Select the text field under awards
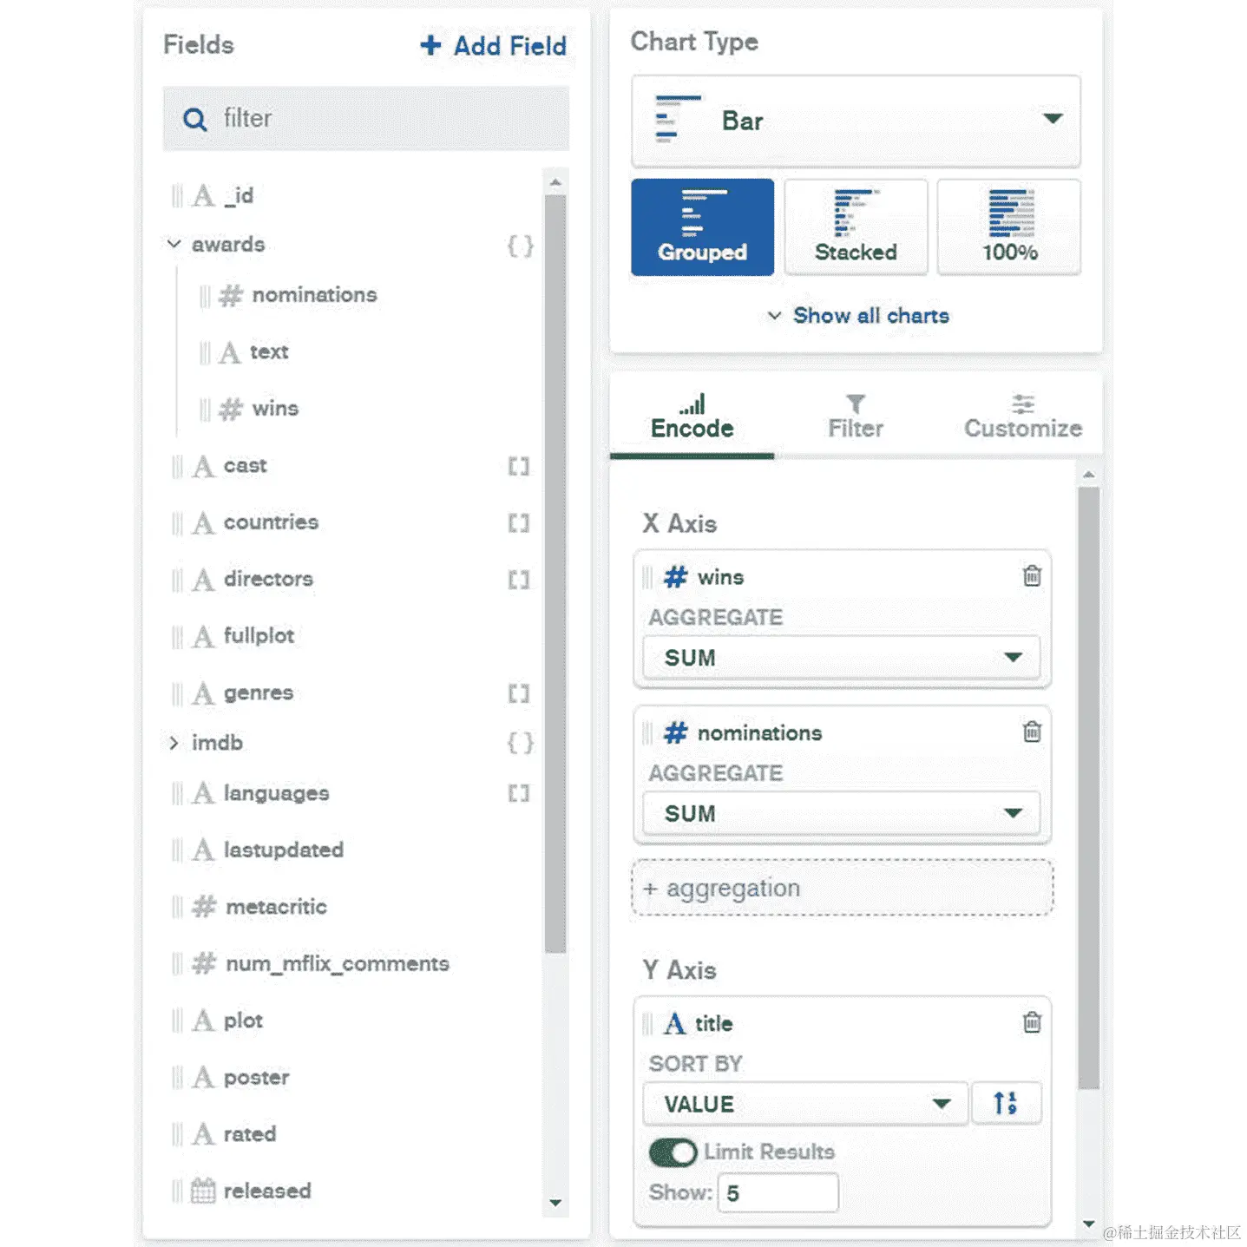Viewport: 1247px width, 1247px height. (269, 351)
